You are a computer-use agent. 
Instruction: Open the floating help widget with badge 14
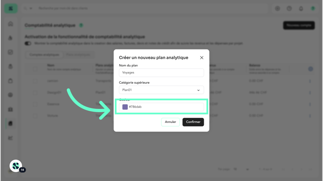16,166
